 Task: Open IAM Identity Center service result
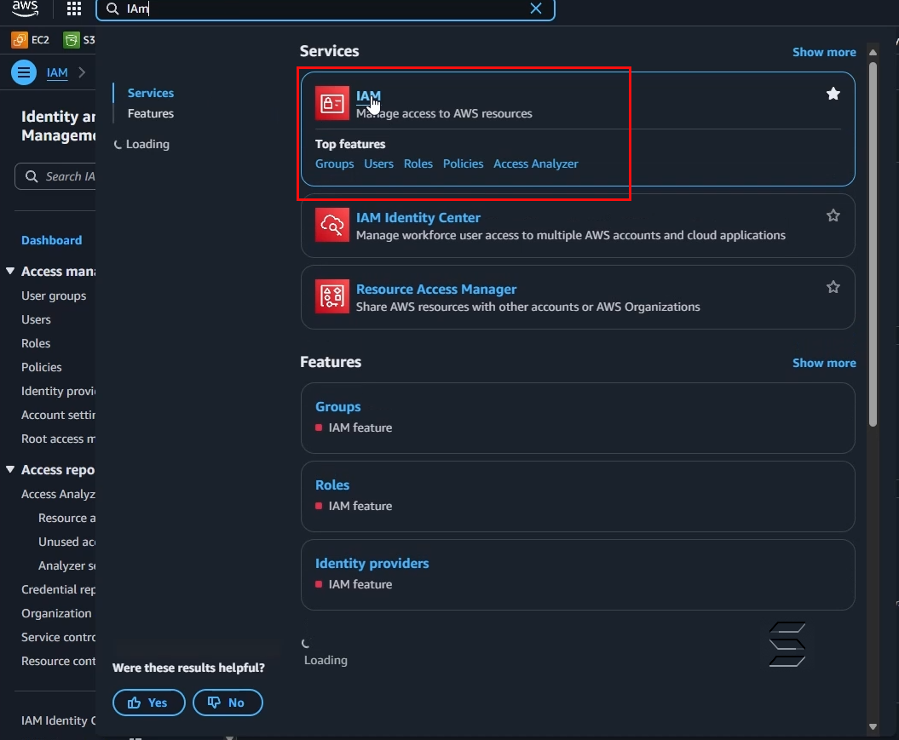[x=418, y=218]
